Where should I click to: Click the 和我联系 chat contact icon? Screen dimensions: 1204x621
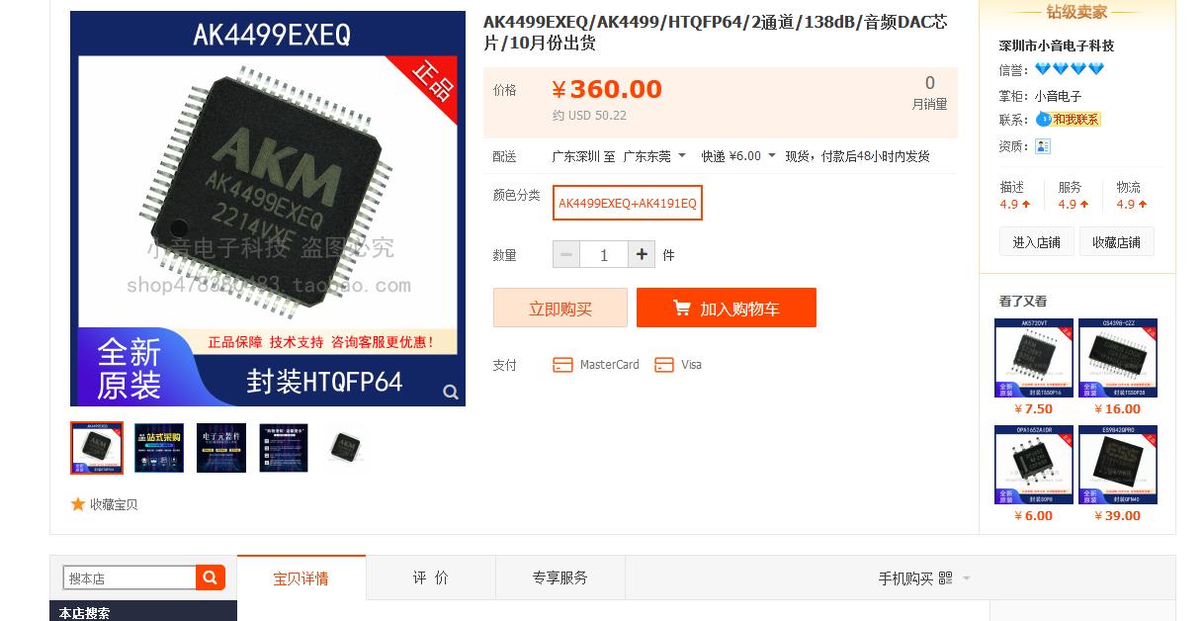[1069, 120]
